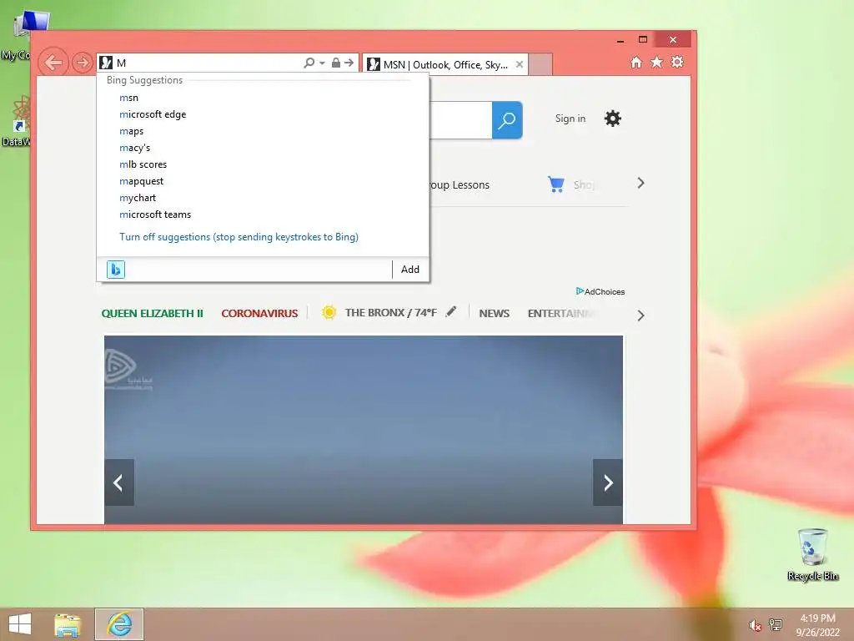Open the Group Lessons link
The image size is (854, 641).
[460, 184]
